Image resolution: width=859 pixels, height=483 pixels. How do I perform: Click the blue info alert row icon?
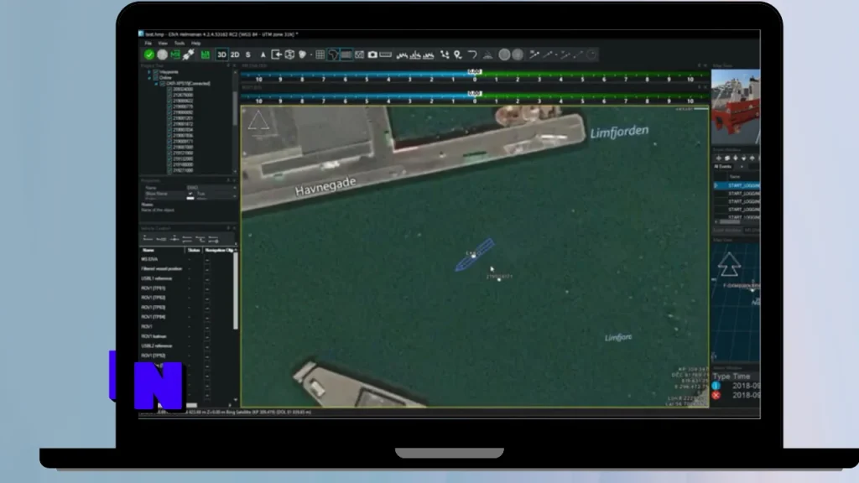[x=716, y=386]
